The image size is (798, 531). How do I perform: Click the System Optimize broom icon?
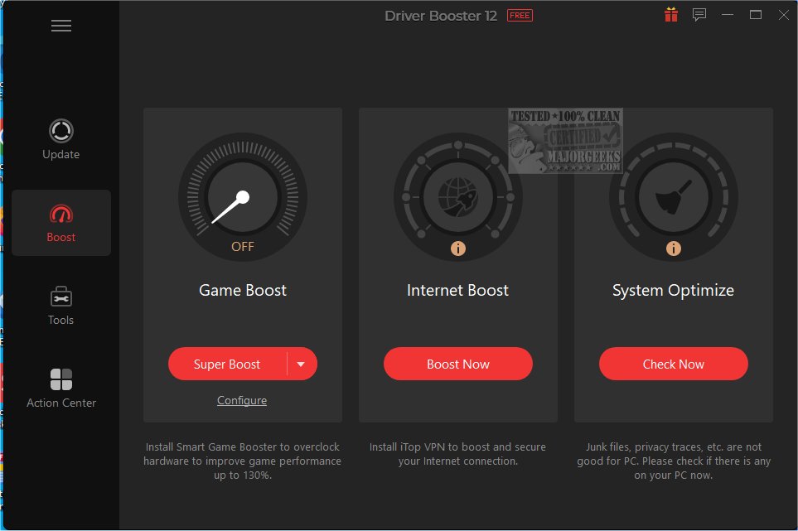[x=674, y=197]
